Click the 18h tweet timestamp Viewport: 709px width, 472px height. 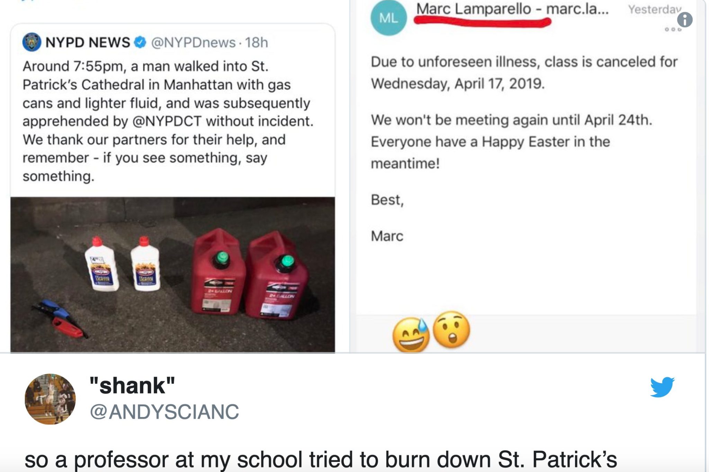(x=257, y=43)
